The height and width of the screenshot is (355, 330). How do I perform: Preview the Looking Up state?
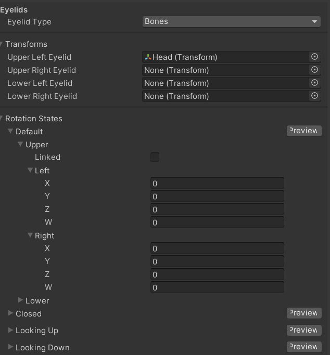click(x=304, y=331)
